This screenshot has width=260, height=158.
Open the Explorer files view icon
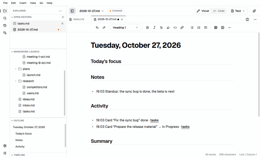pyautogui.click(x=5, y=11)
